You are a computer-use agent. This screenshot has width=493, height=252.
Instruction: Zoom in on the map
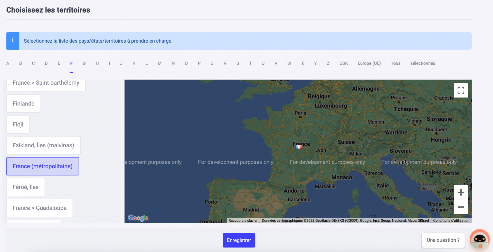click(x=461, y=192)
